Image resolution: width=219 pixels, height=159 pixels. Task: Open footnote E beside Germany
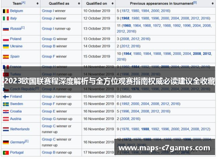coord(27,141)
